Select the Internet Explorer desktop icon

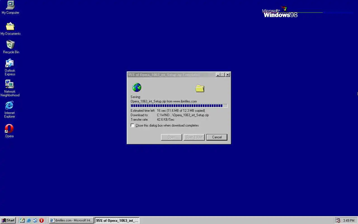[x=10, y=106]
